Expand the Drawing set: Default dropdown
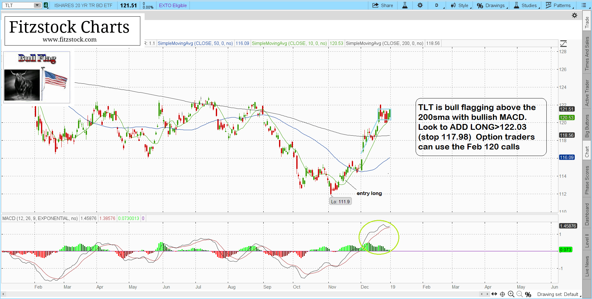The width and height of the screenshot is (592, 299). (x=559, y=294)
